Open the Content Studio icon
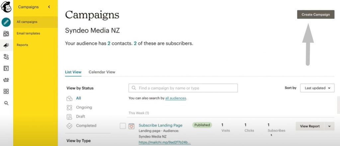Image resolution: width=340 pixels, height=146 pixels. (6, 80)
